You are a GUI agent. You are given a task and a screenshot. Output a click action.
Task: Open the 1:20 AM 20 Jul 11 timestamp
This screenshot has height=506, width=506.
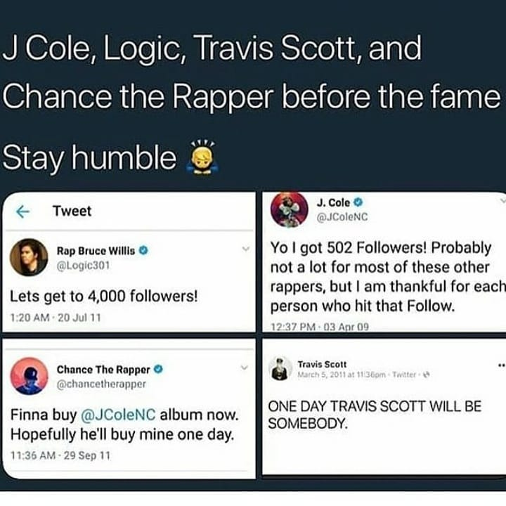[x=56, y=318]
